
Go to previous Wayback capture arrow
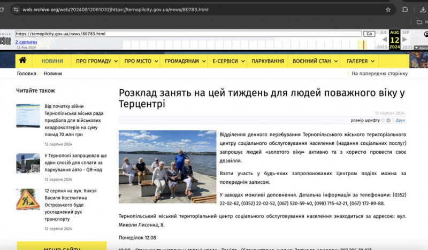click(x=384, y=40)
